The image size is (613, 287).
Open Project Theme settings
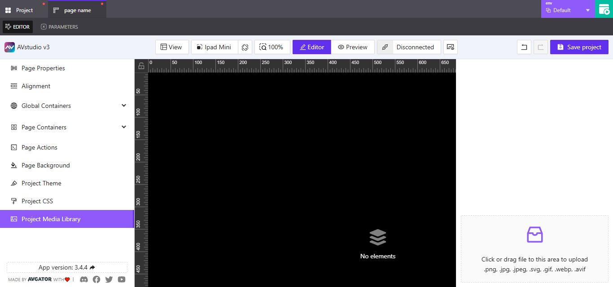42,183
